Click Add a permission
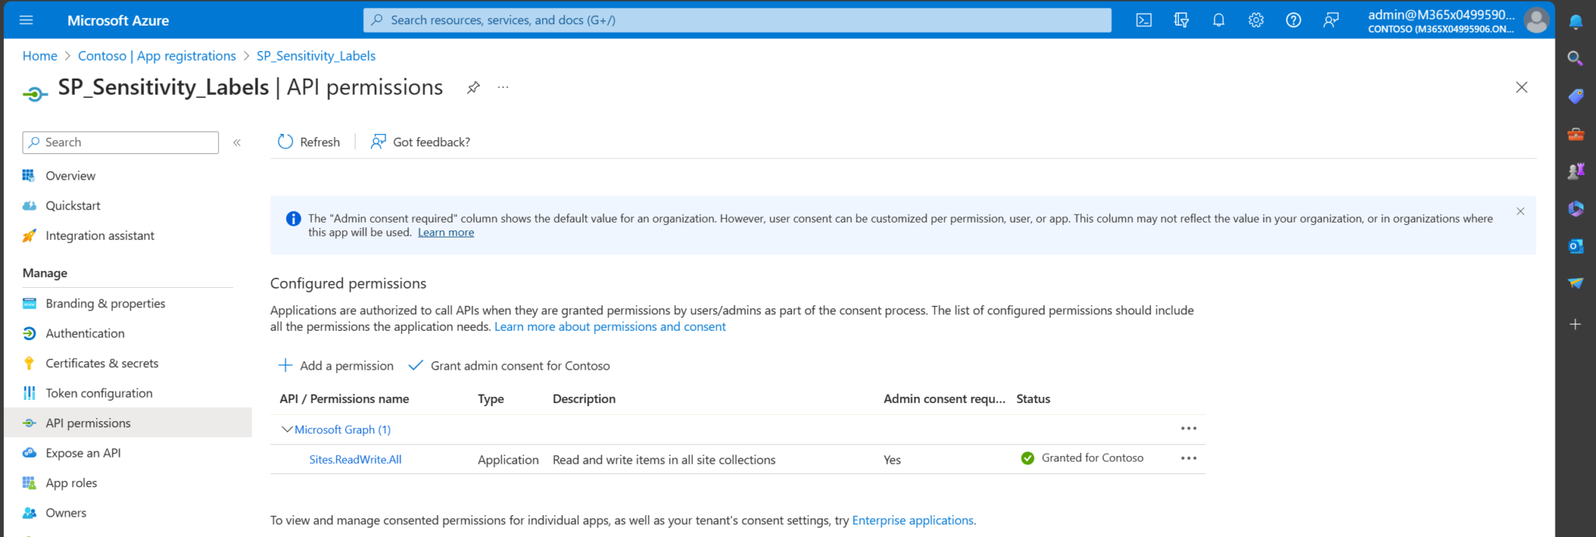 (336, 366)
